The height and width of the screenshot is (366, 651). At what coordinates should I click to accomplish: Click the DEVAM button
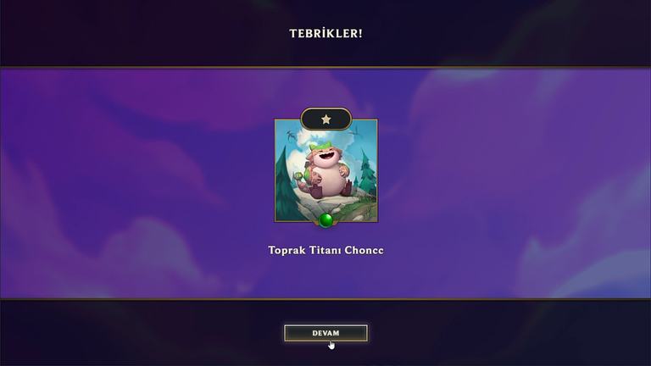325,333
